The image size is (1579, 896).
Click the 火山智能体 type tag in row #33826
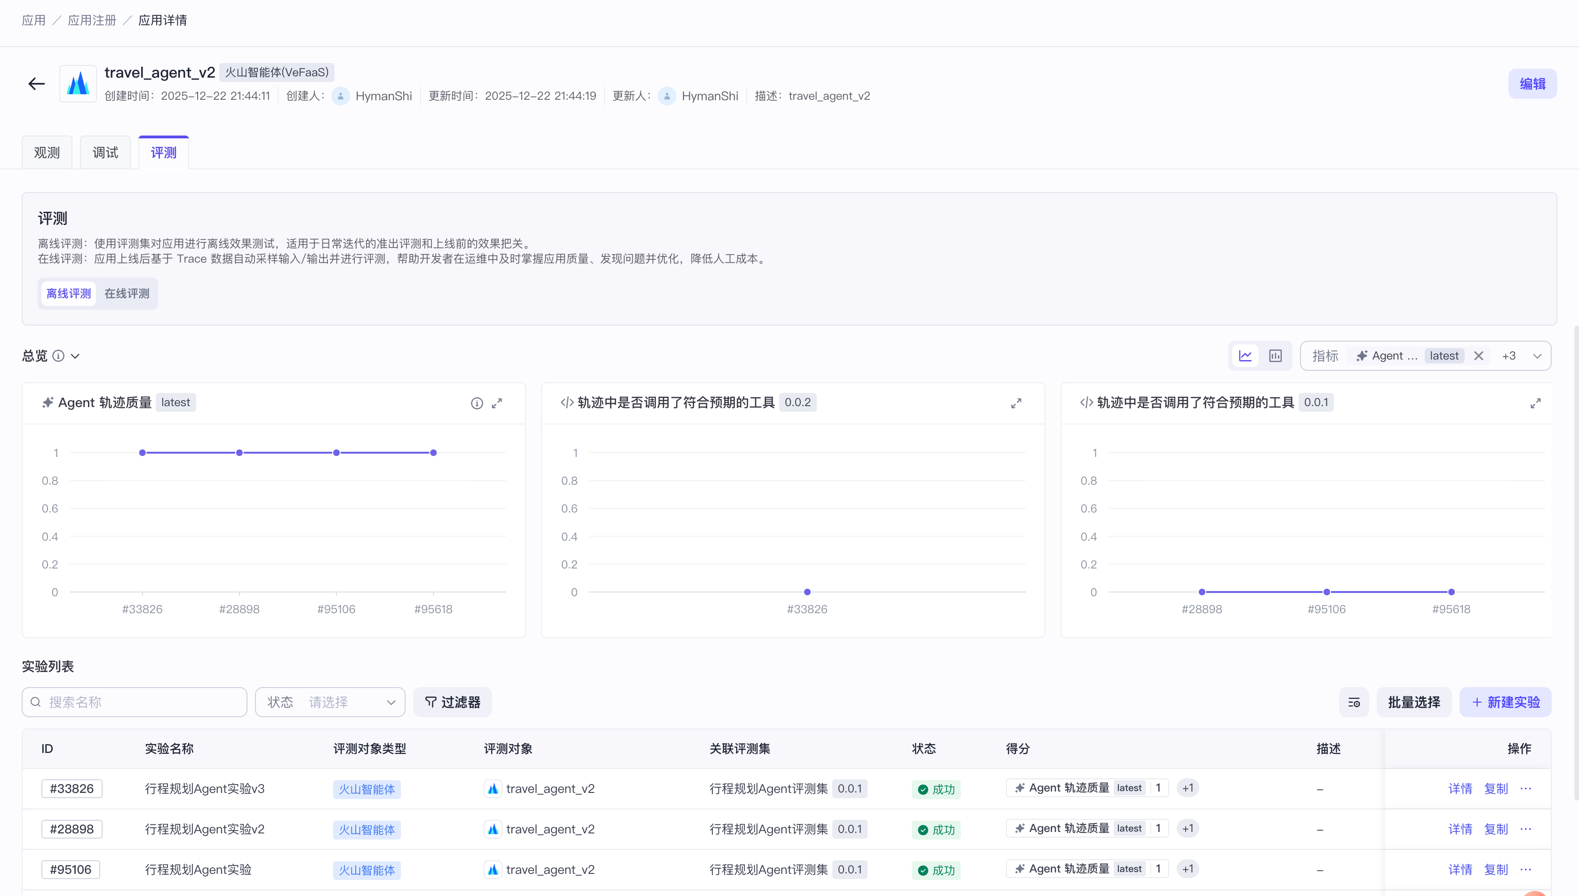coord(367,789)
